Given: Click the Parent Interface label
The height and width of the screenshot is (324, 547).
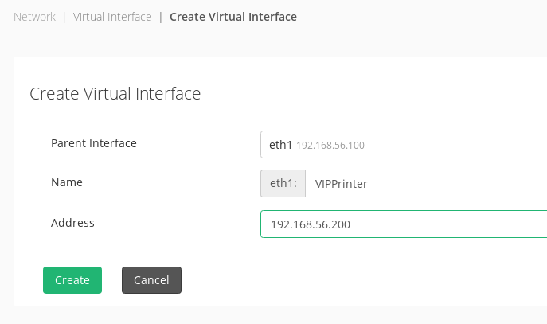Looking at the screenshot, I should point(94,143).
